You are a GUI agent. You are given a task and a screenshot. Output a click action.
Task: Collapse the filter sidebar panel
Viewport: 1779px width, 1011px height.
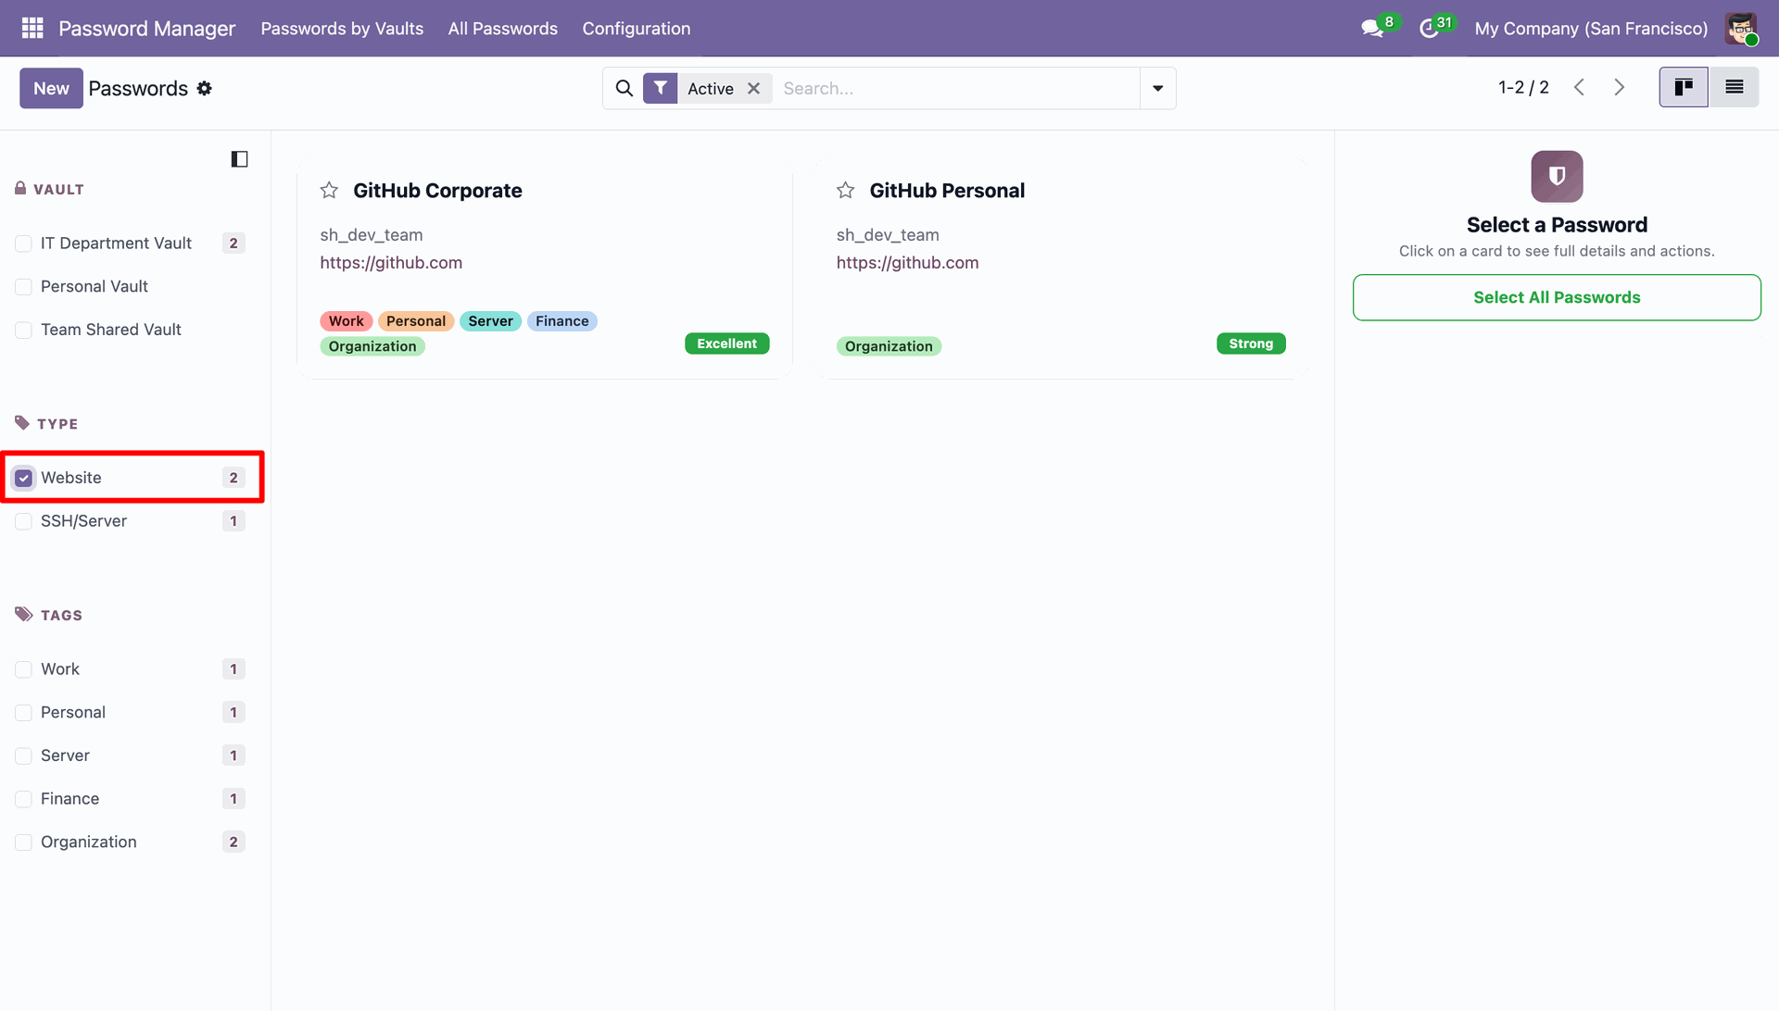[x=239, y=159]
